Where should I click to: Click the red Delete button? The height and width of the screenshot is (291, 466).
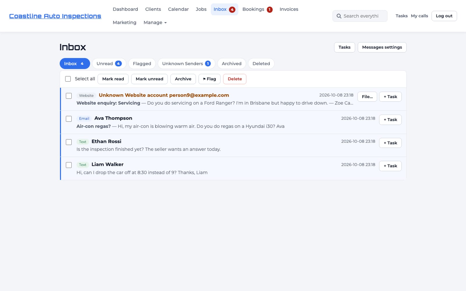click(x=235, y=79)
